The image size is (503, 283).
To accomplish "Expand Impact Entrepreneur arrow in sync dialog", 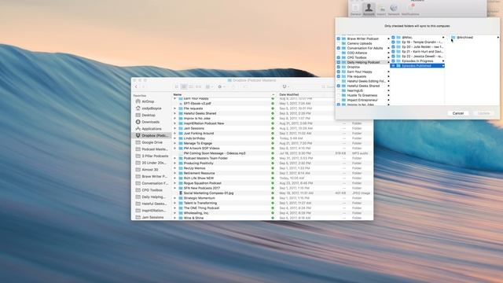I will 388,100.
